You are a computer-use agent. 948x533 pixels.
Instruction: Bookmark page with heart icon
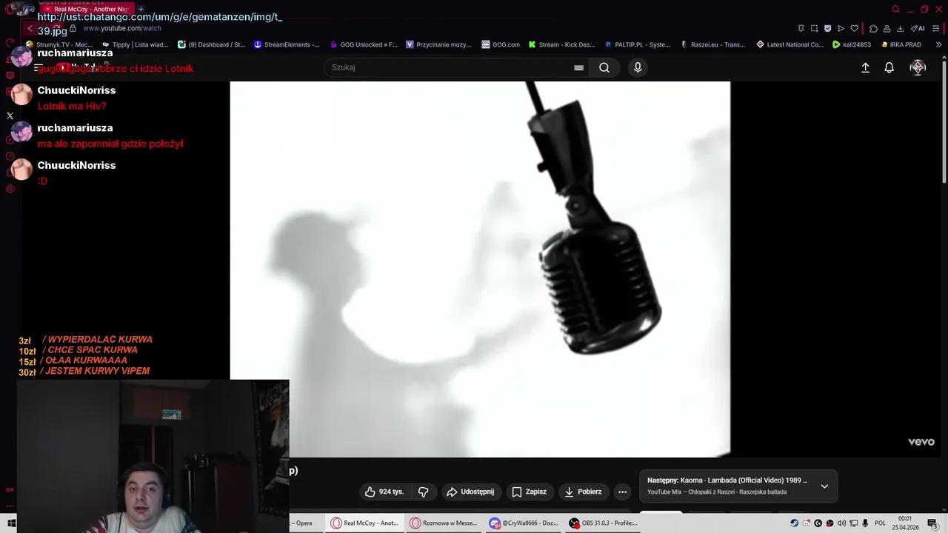(x=854, y=28)
